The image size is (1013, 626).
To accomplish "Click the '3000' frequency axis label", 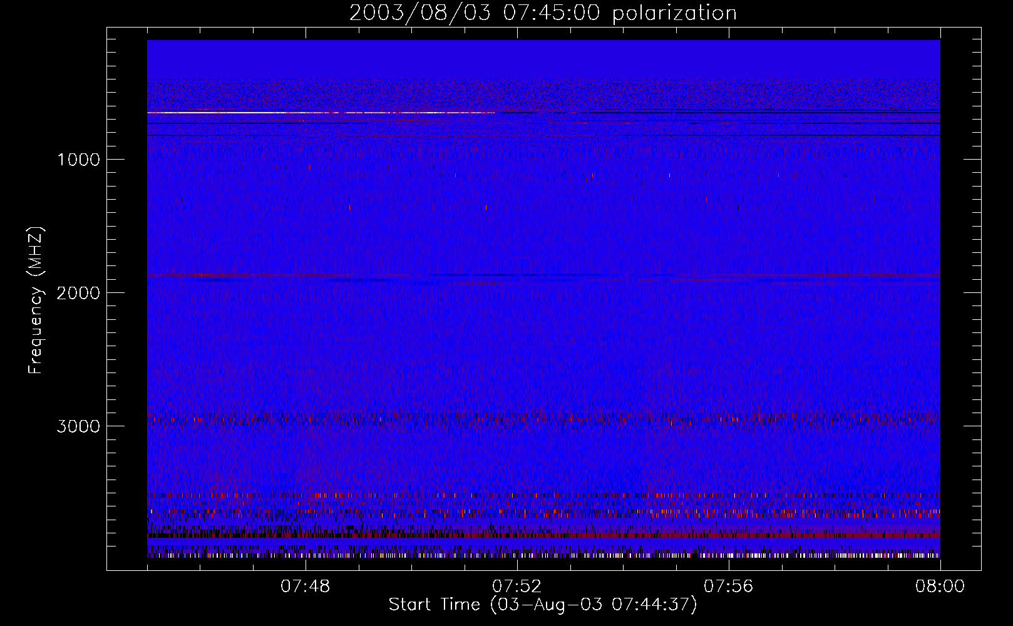I will click(x=78, y=426).
